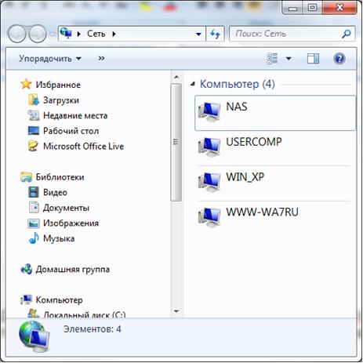Image resolution: width=363 pixels, height=363 pixels.
Task: Click the Элементов: 4 status text
Action: pyautogui.click(x=93, y=329)
